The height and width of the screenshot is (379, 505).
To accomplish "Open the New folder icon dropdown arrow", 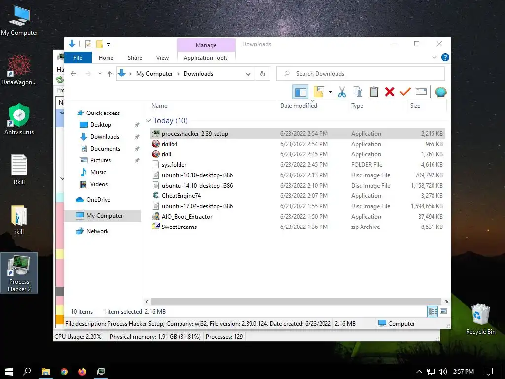I will point(330,92).
